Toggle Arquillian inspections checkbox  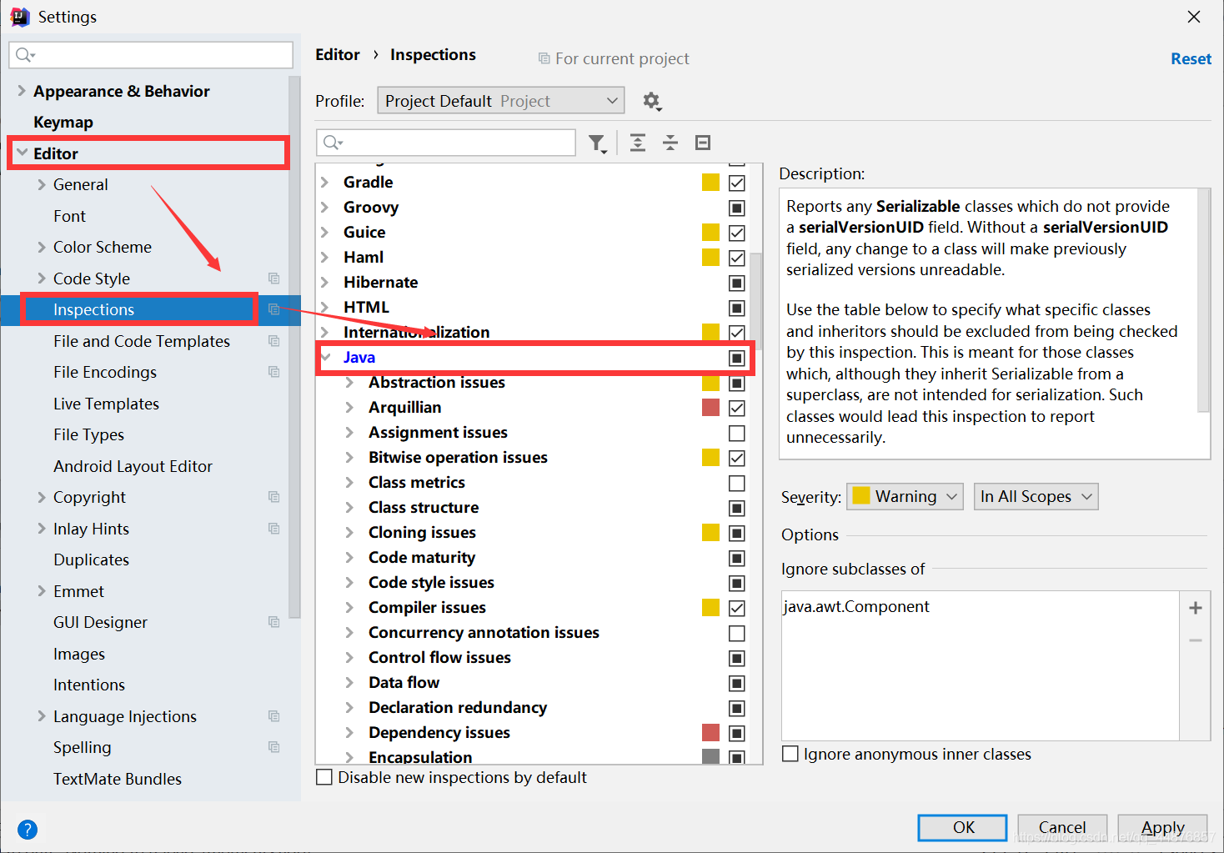(737, 408)
